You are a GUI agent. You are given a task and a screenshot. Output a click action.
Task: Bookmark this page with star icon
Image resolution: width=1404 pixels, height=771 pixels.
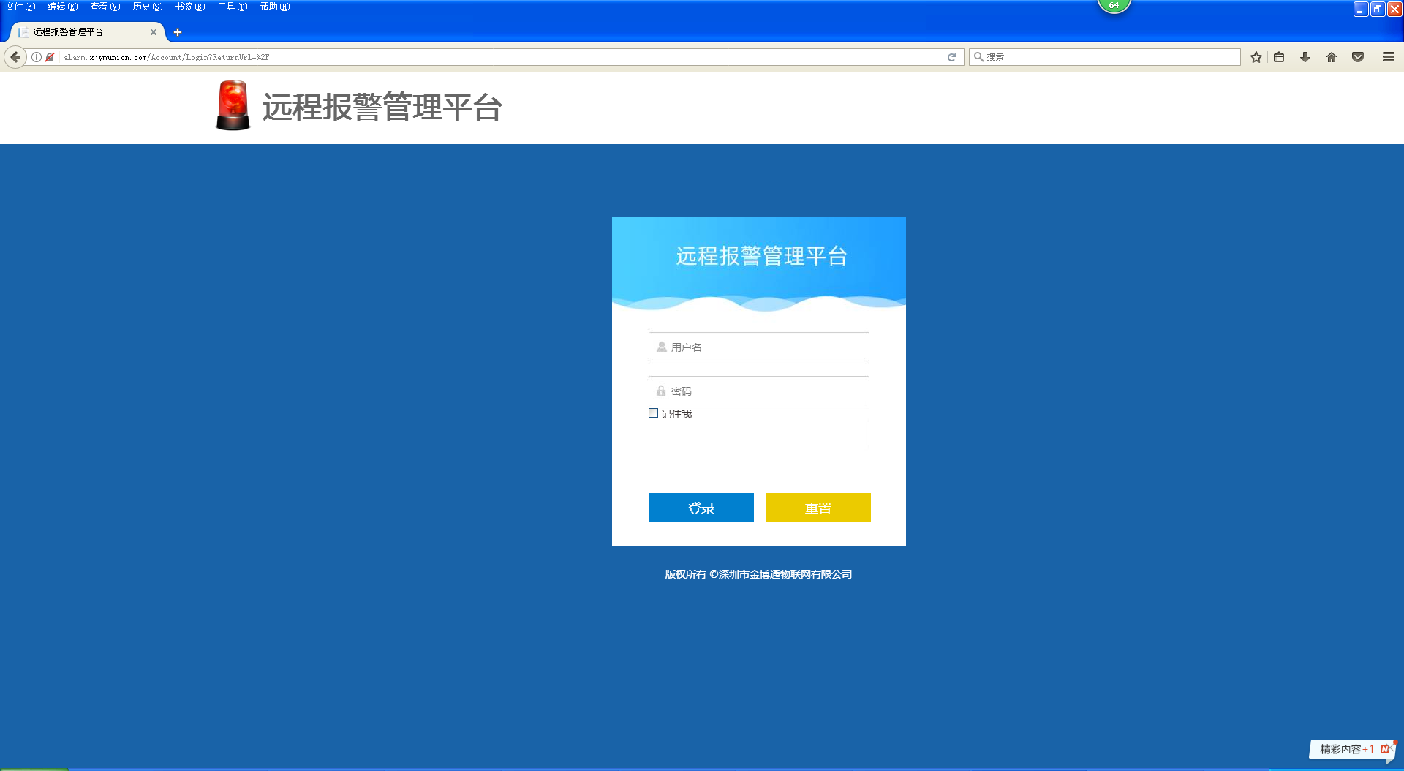click(x=1256, y=57)
